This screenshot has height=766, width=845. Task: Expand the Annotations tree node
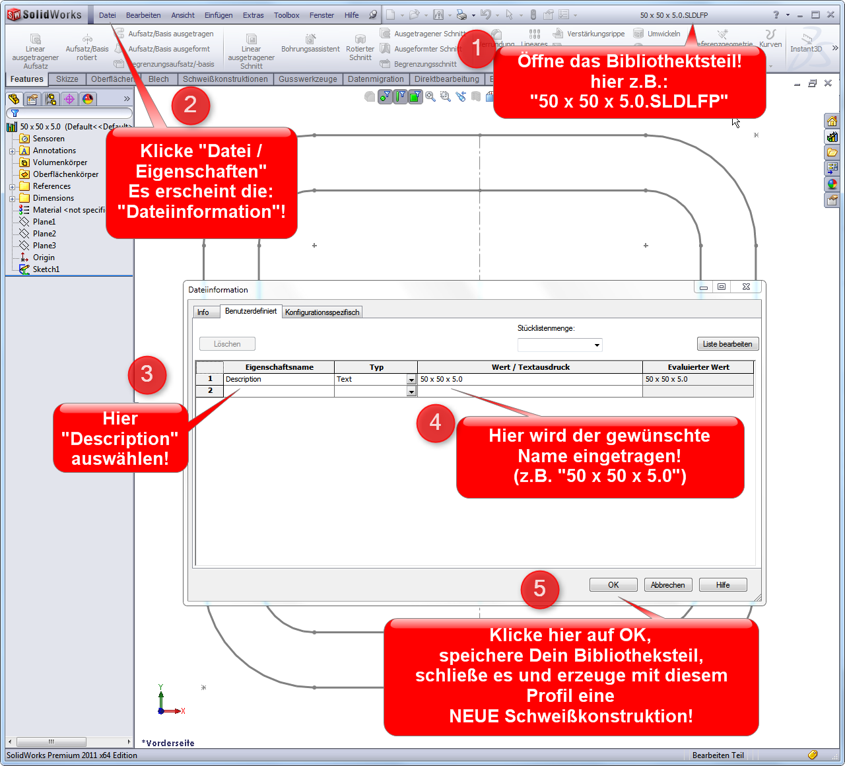tap(12, 151)
